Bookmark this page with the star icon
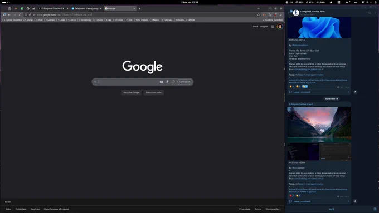379x213 pixels. (259, 14)
